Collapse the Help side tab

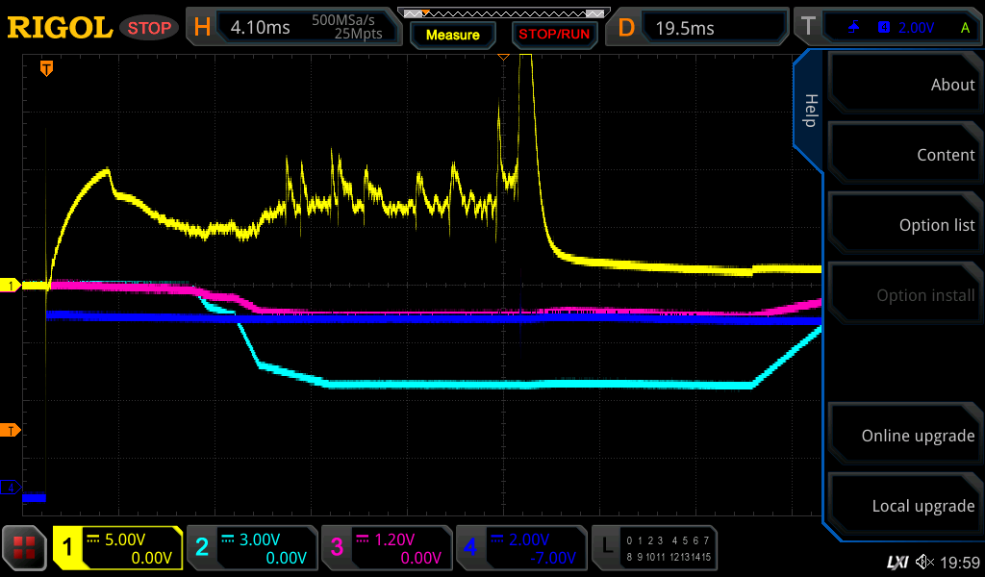pyautogui.click(x=809, y=111)
